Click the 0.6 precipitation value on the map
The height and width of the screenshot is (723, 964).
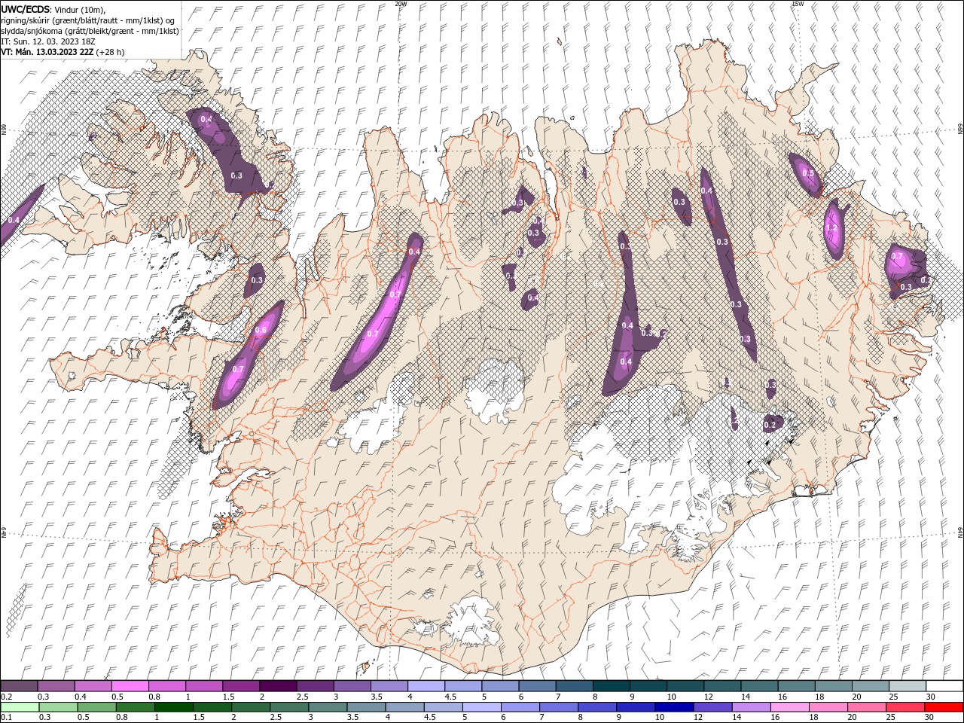pyautogui.click(x=261, y=330)
